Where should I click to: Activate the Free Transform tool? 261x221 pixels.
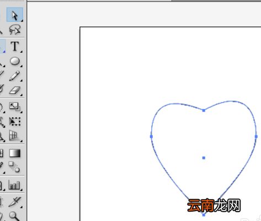pyautogui.click(x=15, y=121)
